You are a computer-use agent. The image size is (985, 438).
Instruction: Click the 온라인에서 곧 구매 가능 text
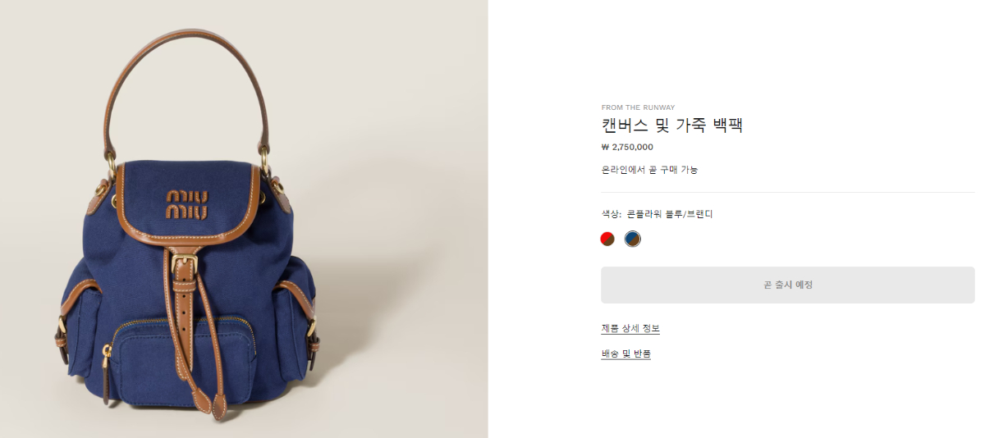click(x=649, y=170)
